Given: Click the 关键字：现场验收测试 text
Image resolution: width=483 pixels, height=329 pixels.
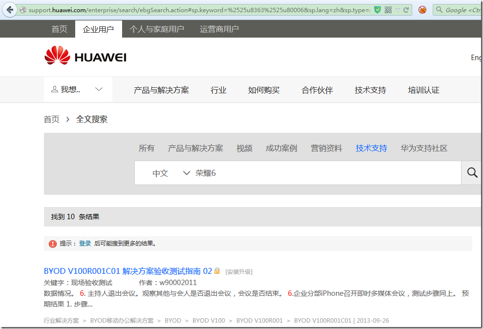Looking at the screenshot, I should (78, 283).
